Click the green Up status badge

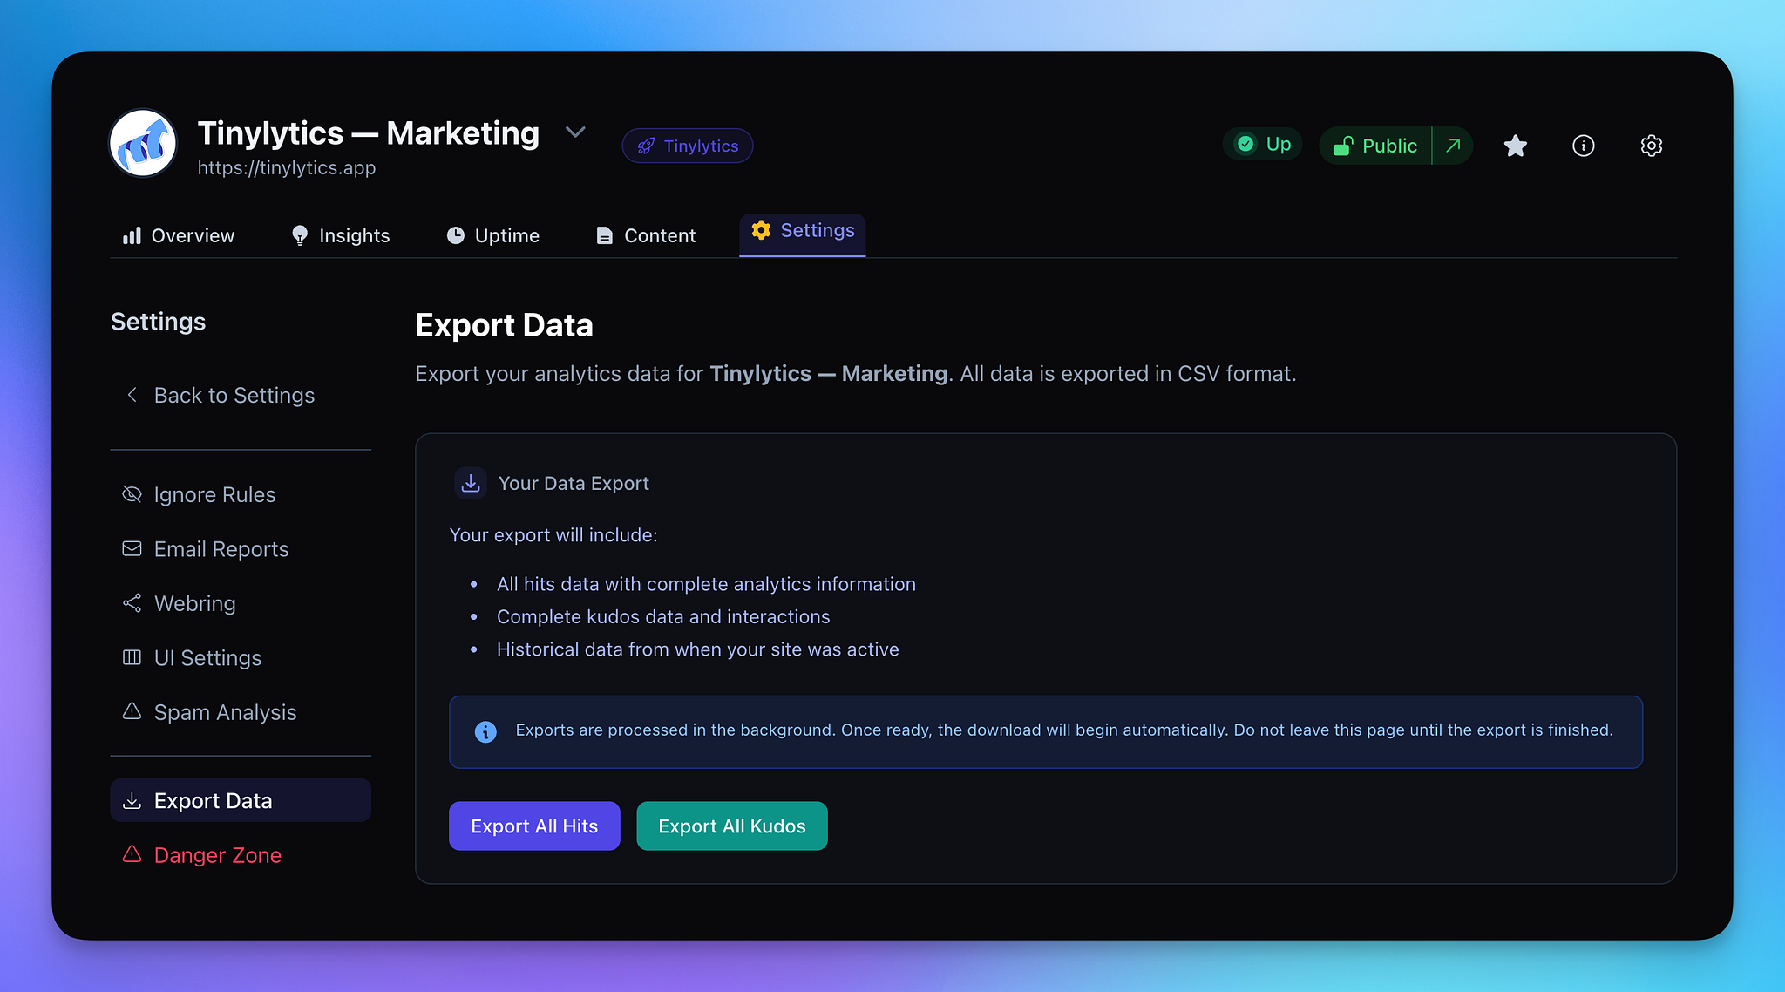[x=1263, y=144]
